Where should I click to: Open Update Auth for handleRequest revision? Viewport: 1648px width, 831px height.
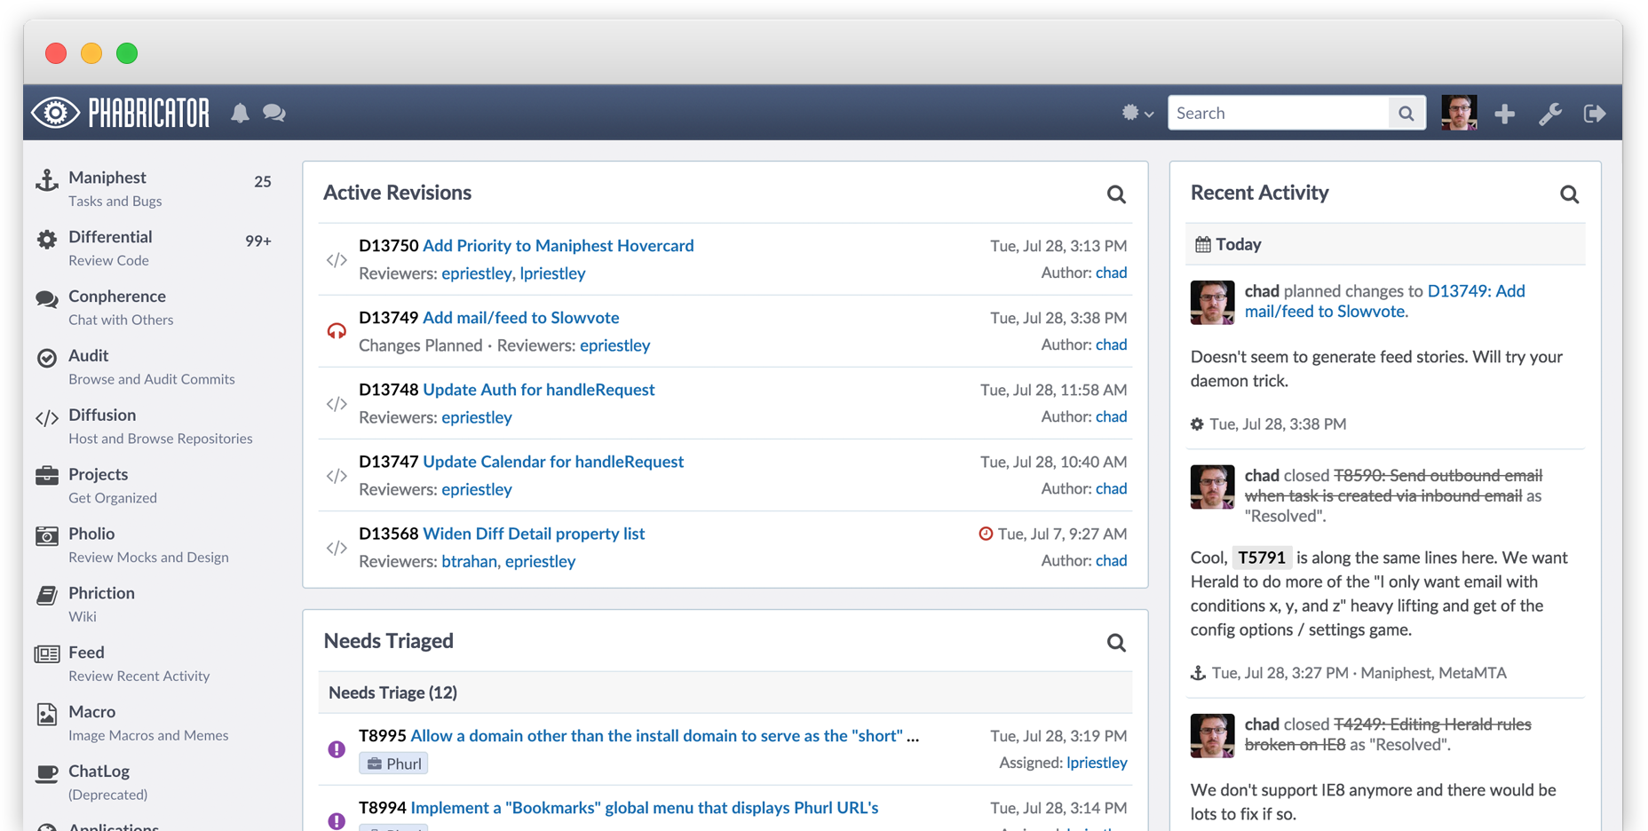[x=539, y=390]
